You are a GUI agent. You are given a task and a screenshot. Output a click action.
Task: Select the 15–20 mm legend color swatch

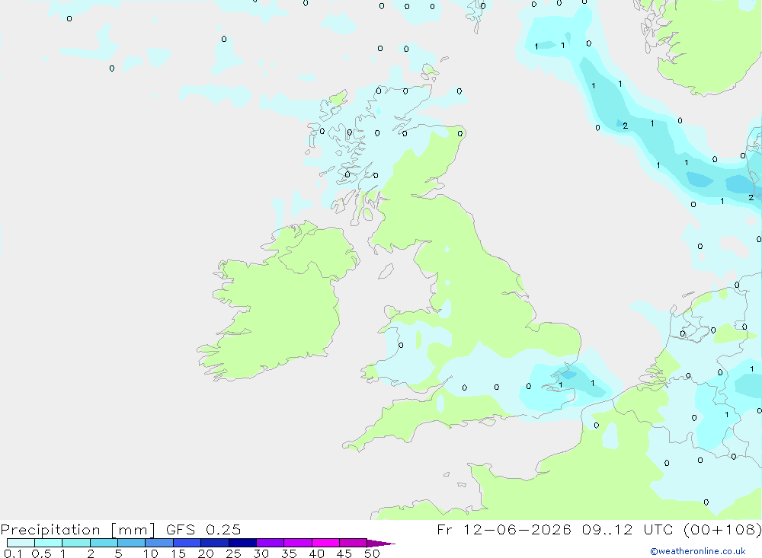tap(187, 543)
